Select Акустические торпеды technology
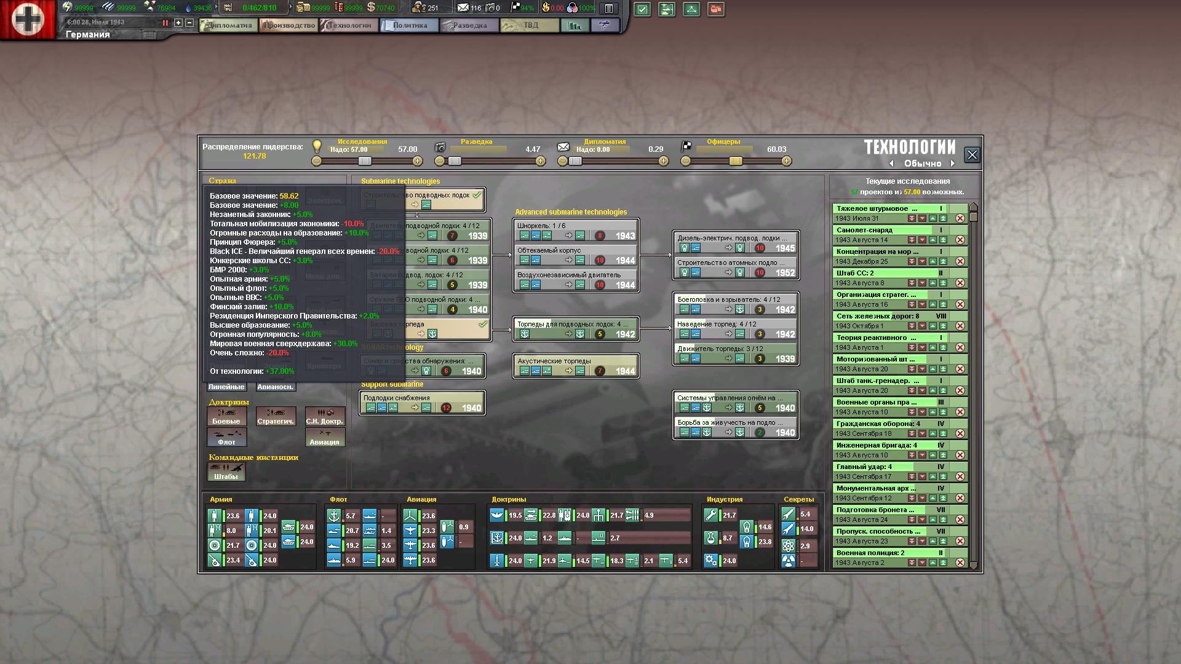The image size is (1181, 664). tap(576, 366)
